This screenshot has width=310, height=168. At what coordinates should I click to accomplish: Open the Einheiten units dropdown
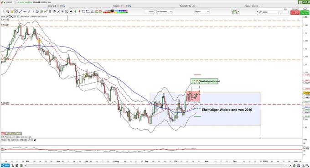165,11
